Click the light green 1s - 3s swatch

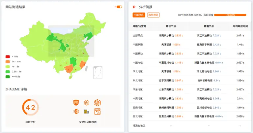click(x=8, y=67)
